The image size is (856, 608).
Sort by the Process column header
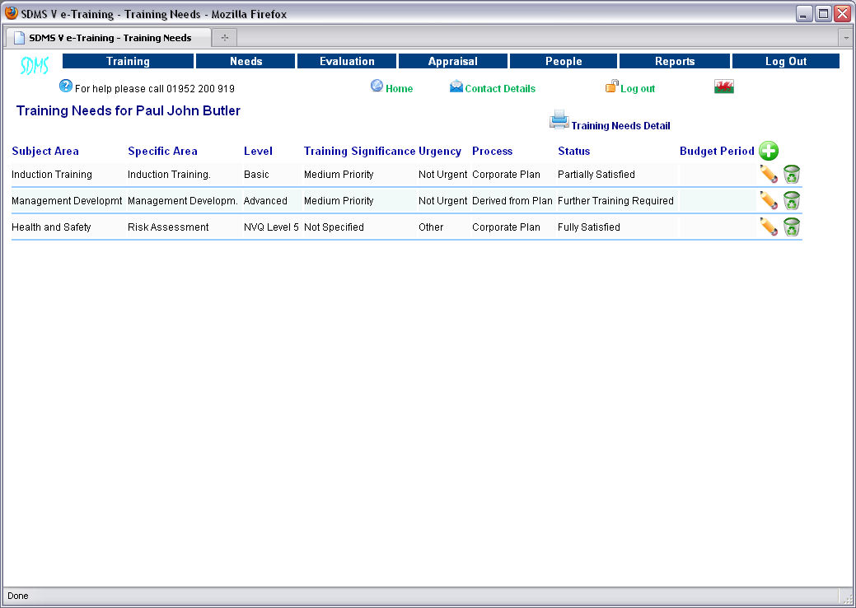tap(493, 152)
